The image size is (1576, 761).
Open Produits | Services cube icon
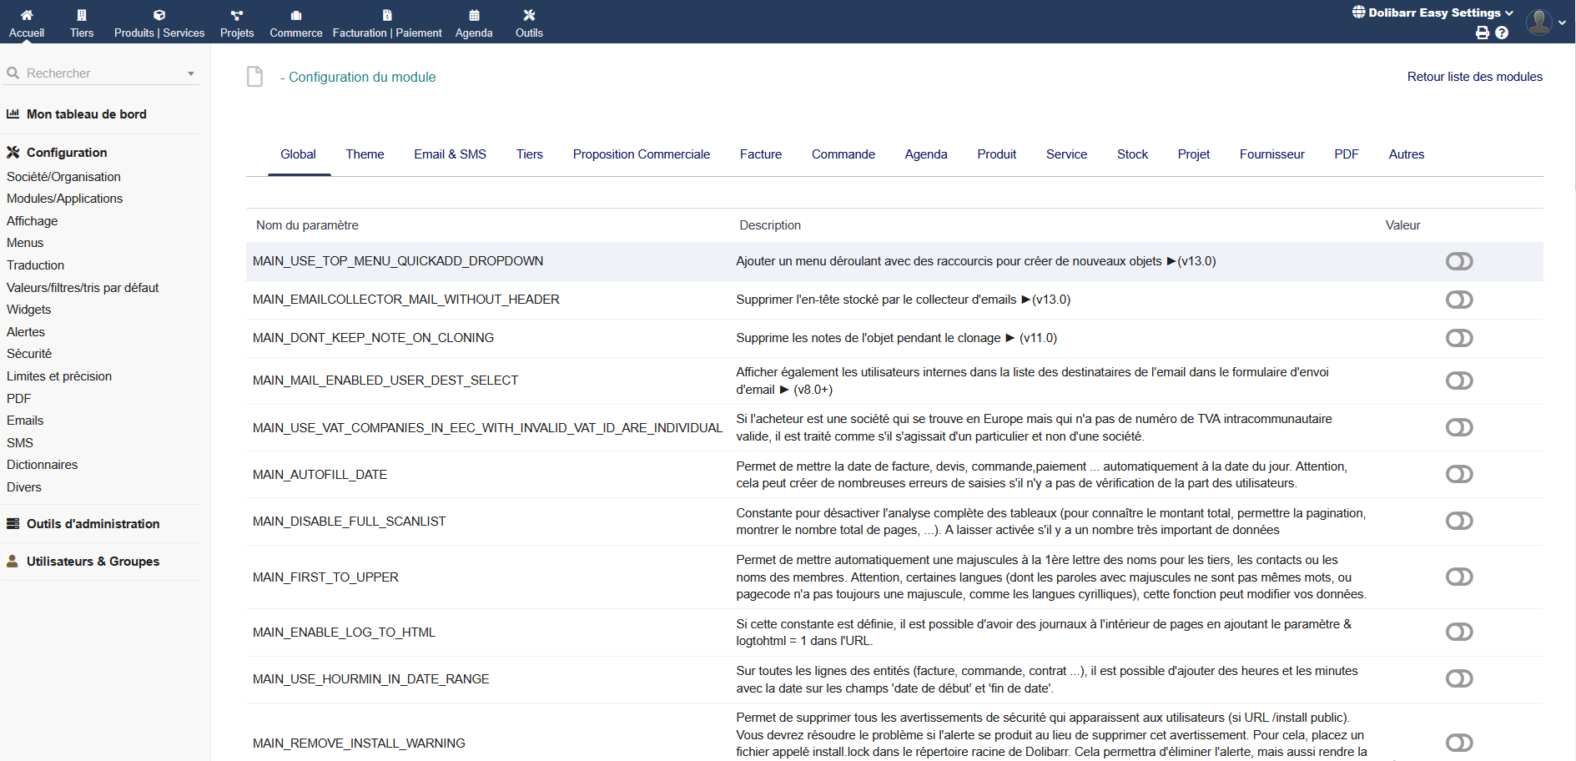[159, 15]
